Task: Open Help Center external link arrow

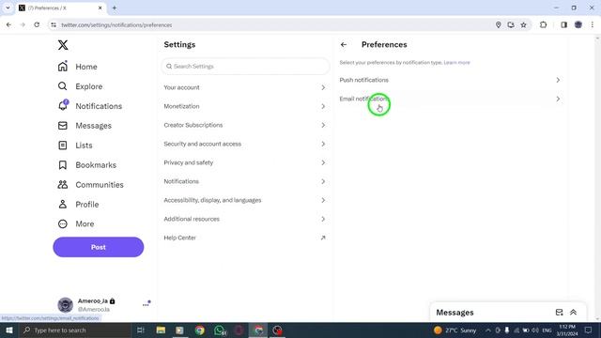Action: click(x=323, y=238)
